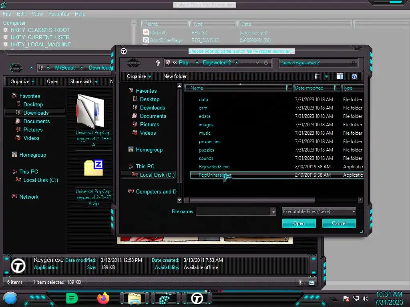Open the view options dropdown arrow in dialog
Screen dimensions: 410x307
pos(326,76)
